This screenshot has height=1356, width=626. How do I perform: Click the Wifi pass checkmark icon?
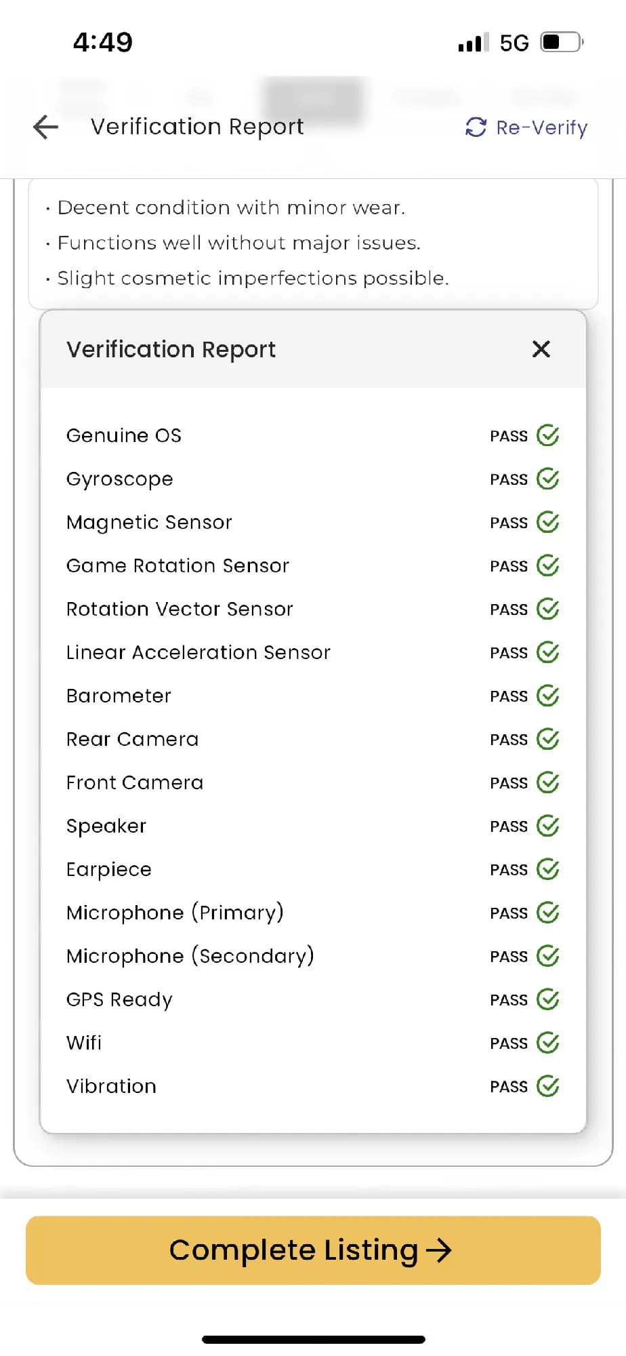pos(547,1043)
